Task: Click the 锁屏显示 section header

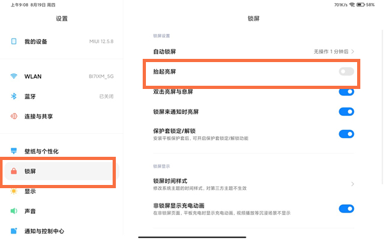Action: (x=161, y=166)
